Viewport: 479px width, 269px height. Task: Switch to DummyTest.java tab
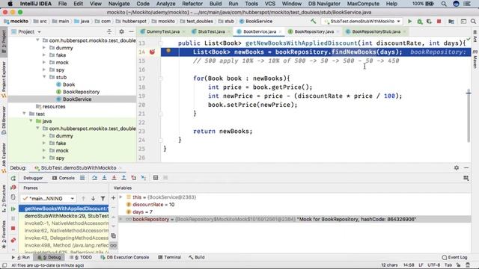click(163, 31)
